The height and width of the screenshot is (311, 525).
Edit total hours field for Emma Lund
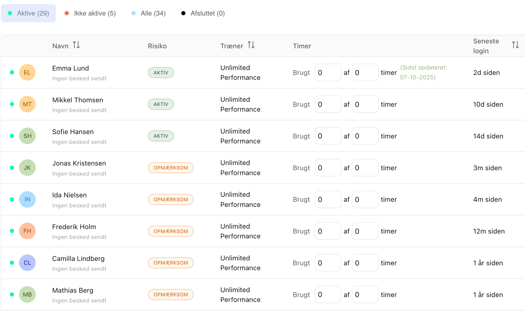pos(365,73)
